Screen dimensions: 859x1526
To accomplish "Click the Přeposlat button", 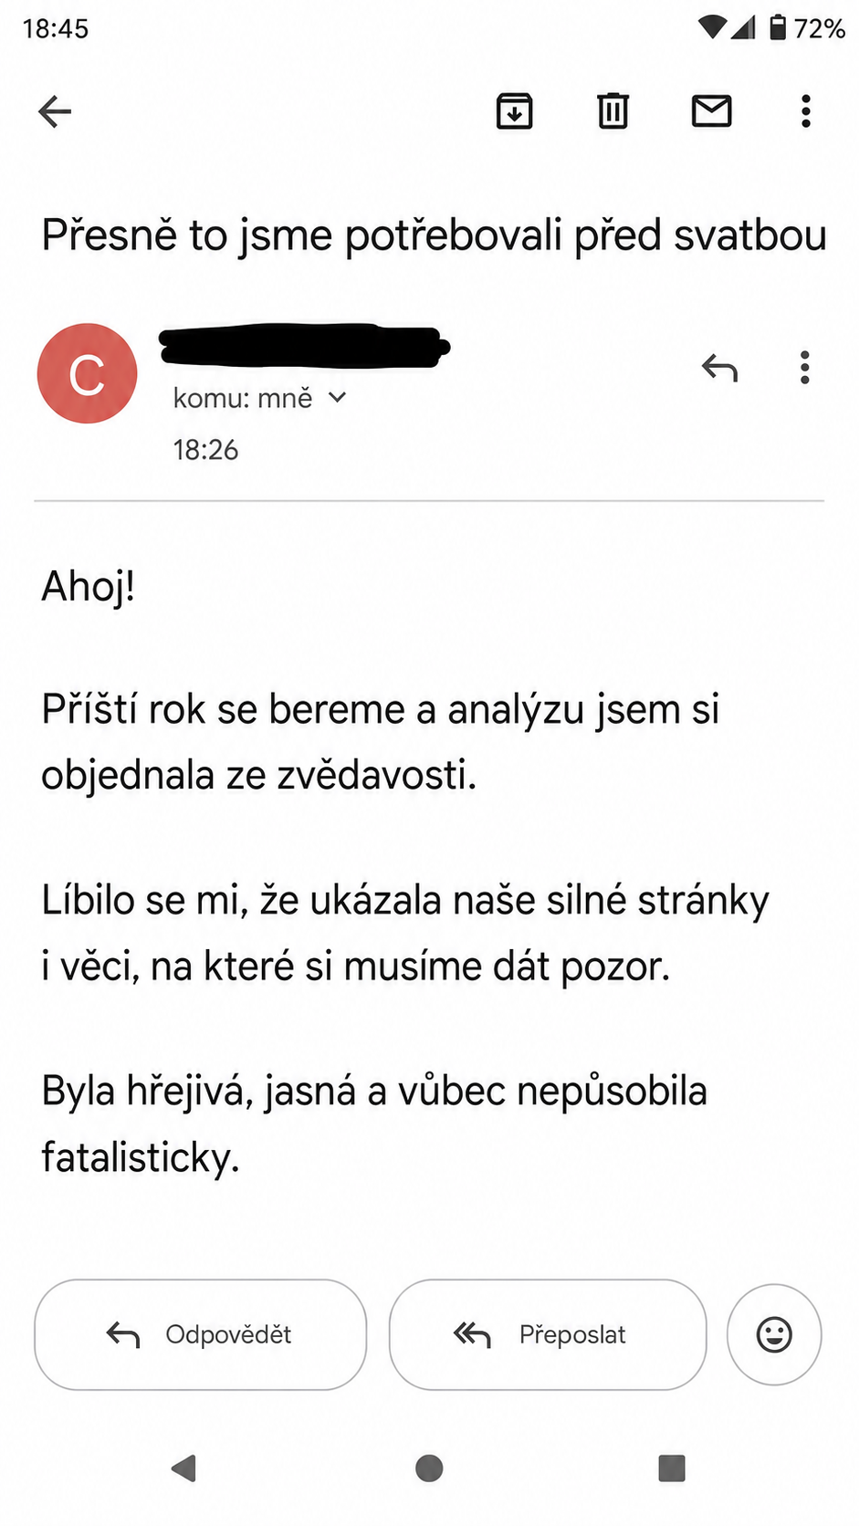I will coord(548,1334).
